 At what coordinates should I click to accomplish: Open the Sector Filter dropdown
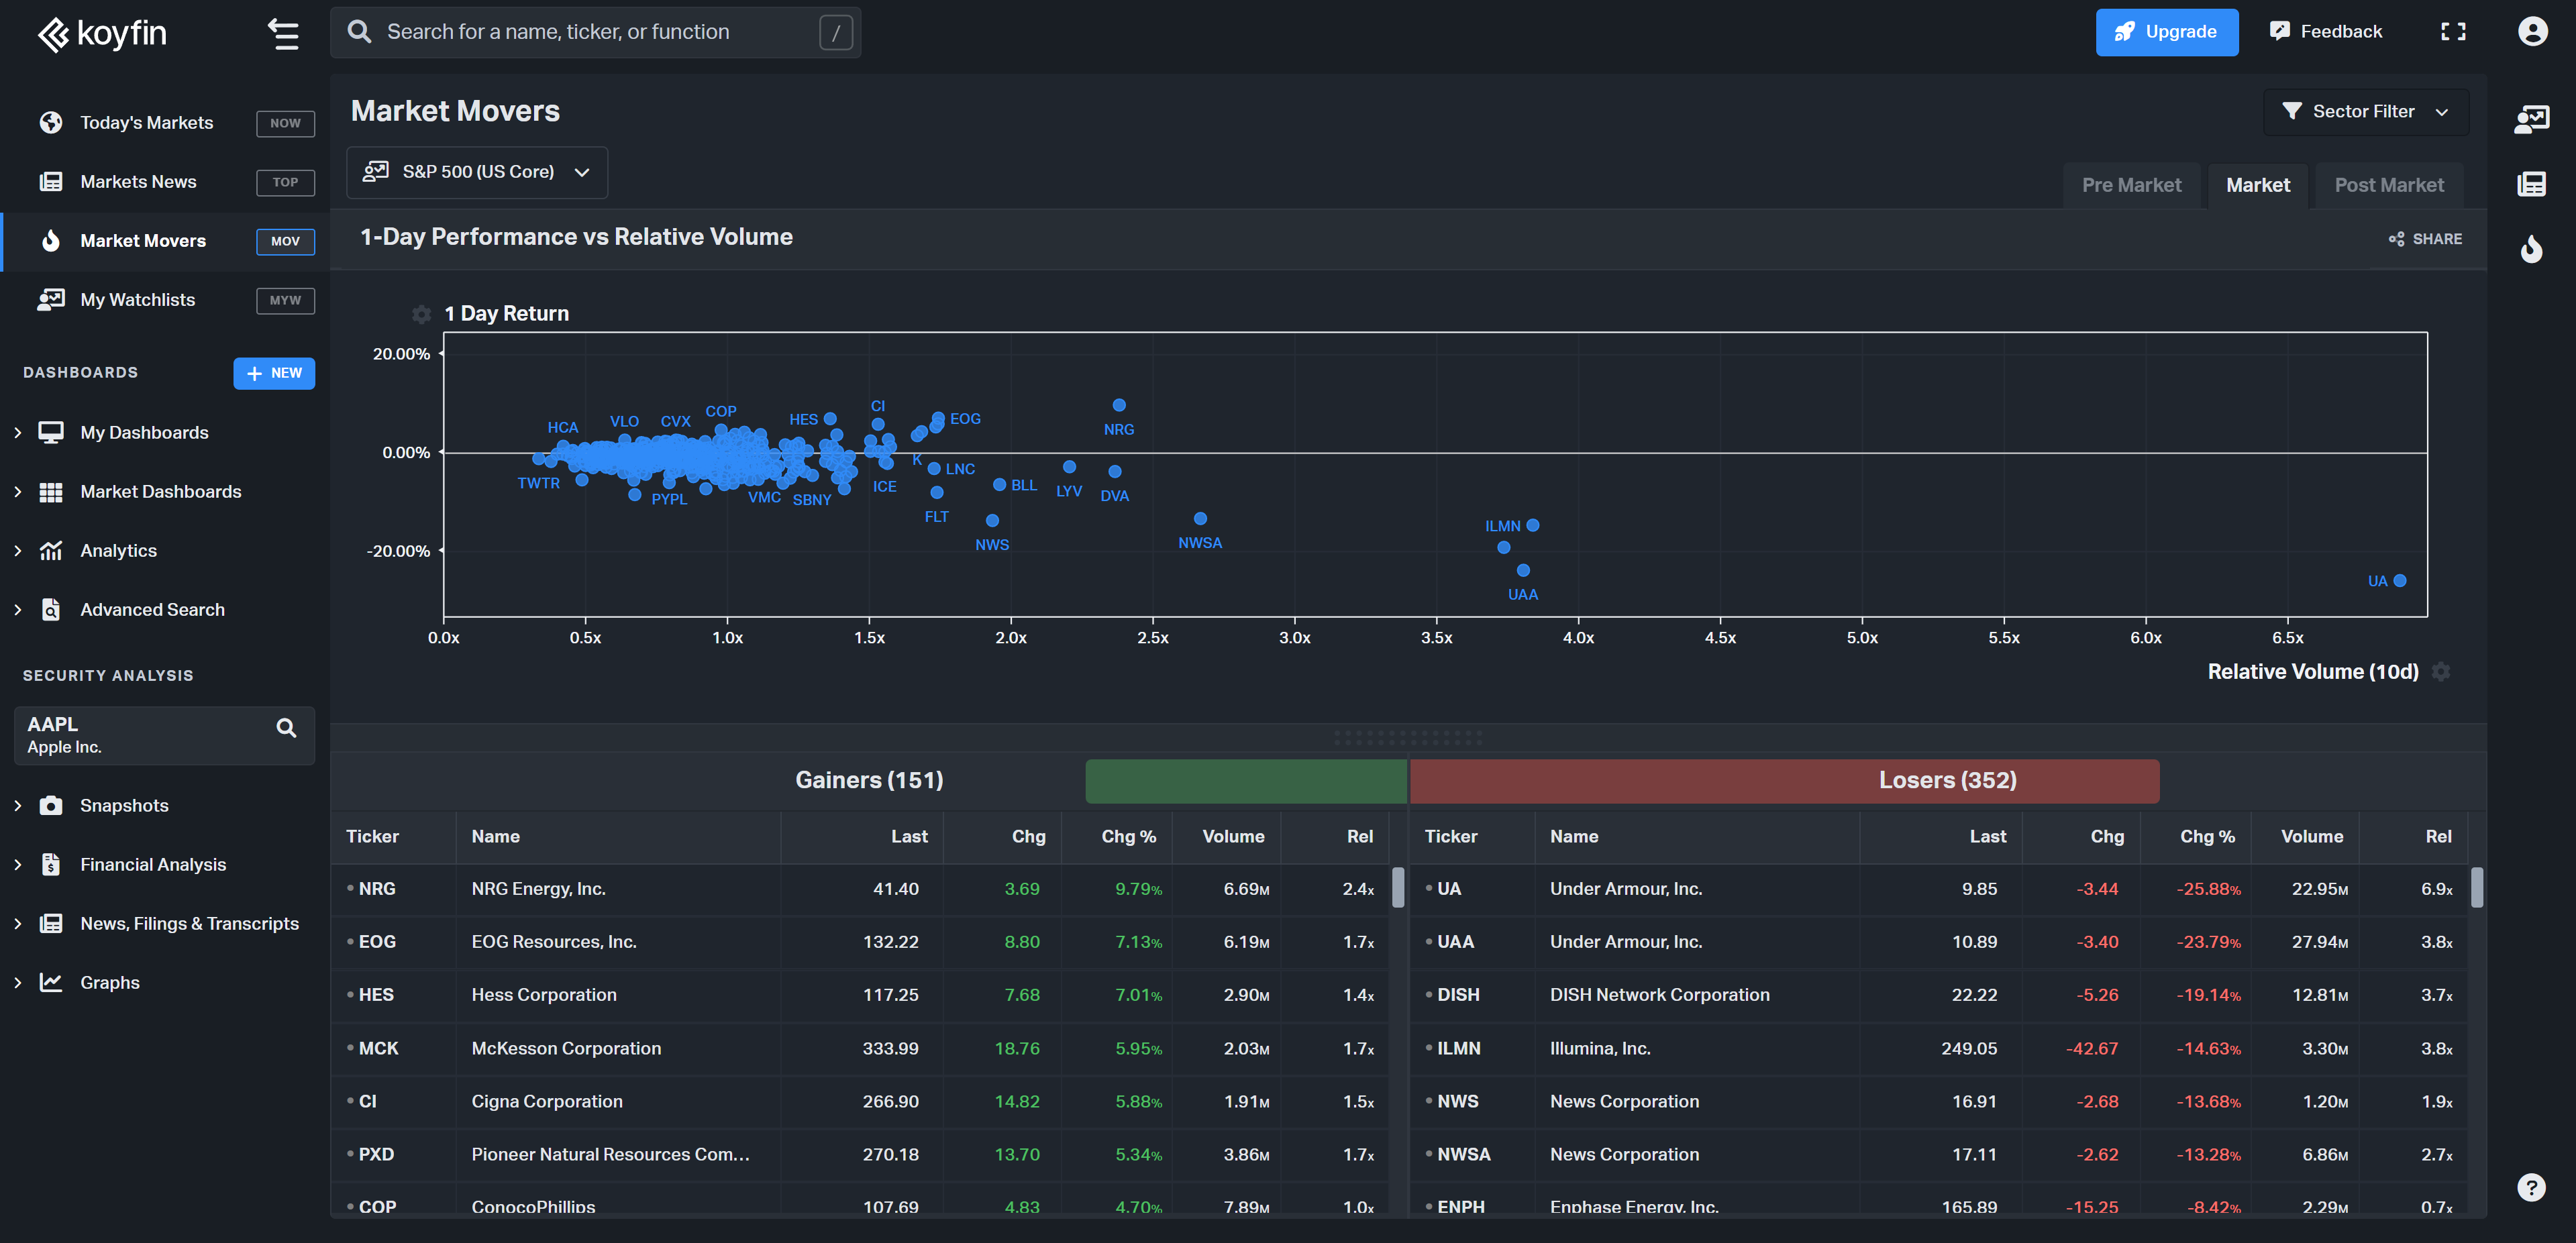[2366, 112]
